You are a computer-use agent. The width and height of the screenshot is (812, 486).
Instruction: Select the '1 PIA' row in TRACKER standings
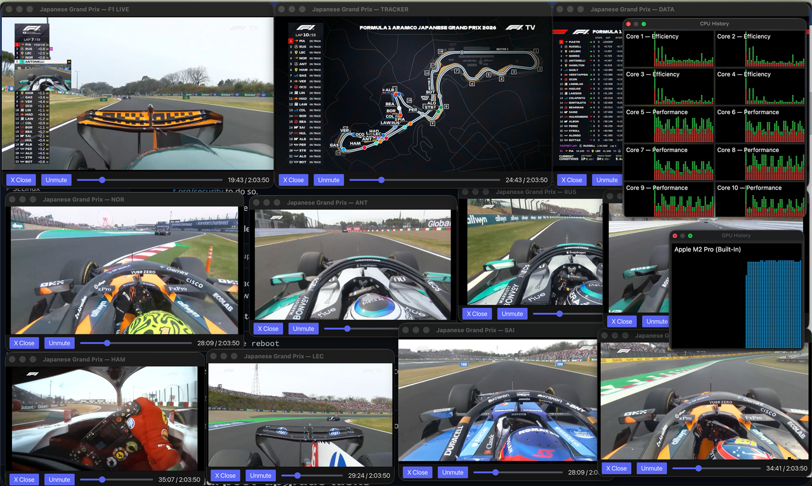point(305,41)
